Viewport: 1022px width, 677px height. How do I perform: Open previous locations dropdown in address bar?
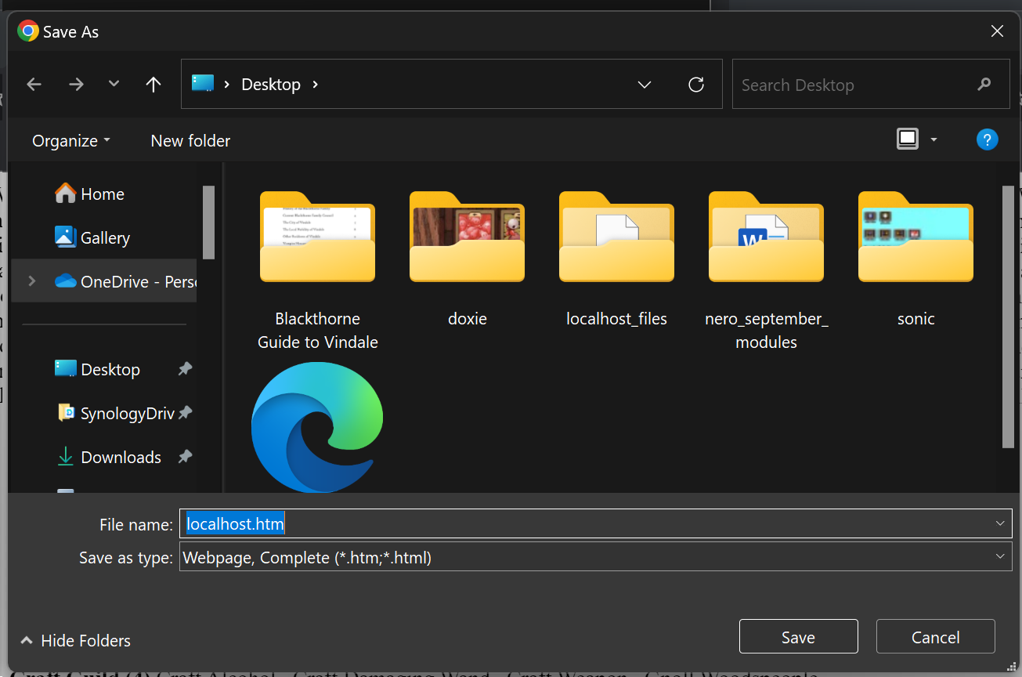point(645,85)
